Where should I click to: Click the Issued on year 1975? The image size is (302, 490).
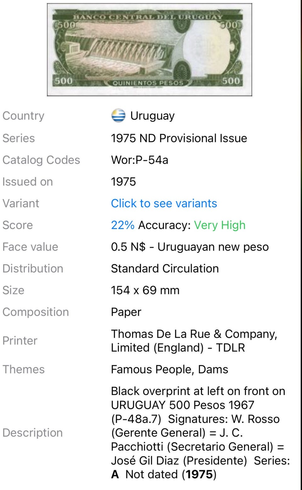123,182
